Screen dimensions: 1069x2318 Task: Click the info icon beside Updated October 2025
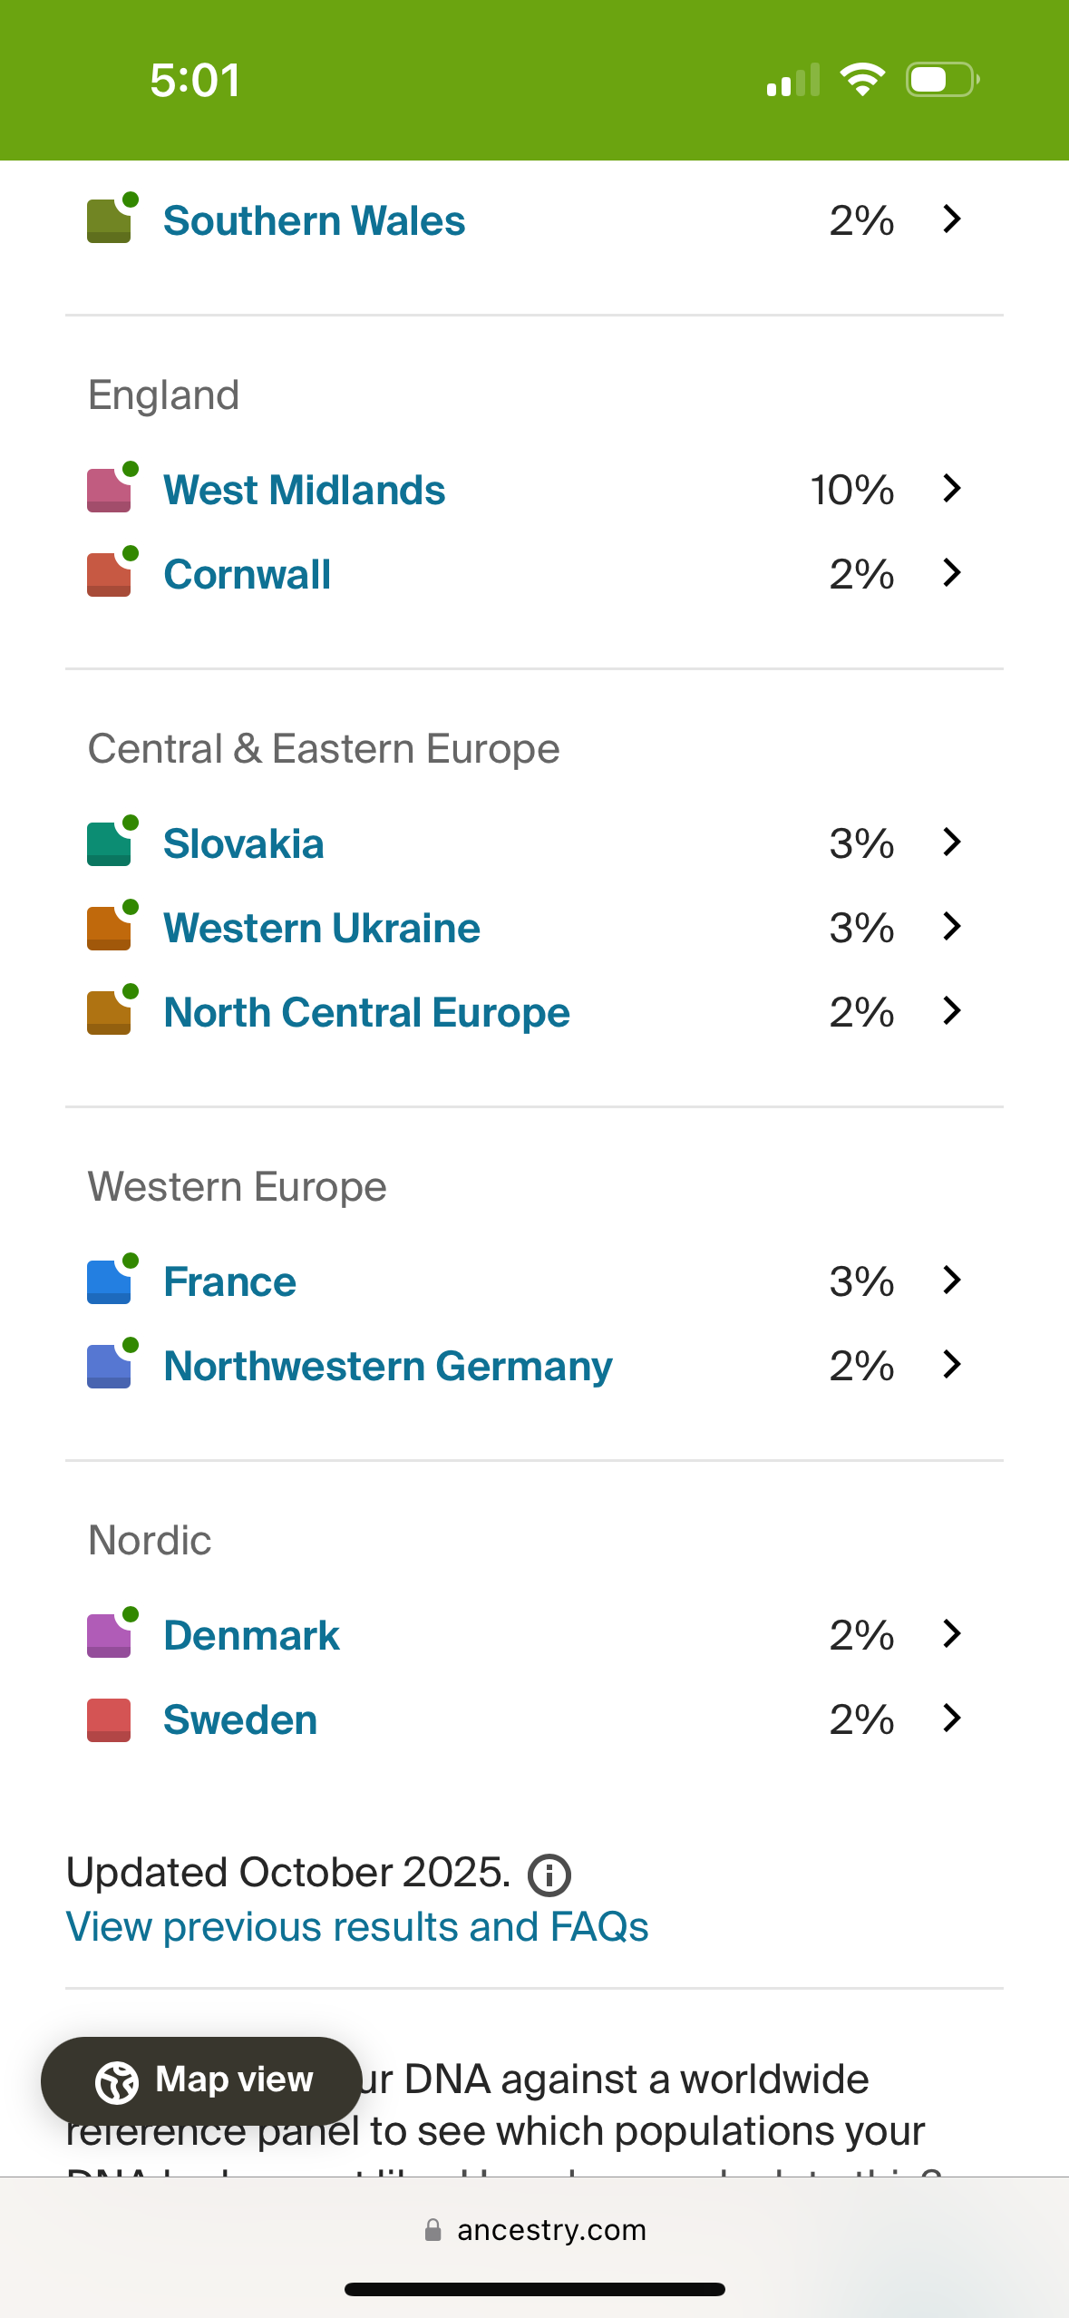(549, 1875)
